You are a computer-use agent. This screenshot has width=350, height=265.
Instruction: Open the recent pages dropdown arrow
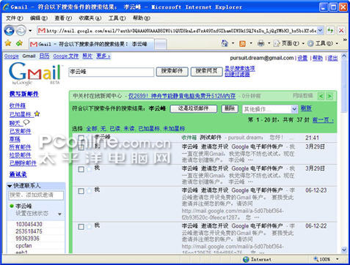point(30,31)
